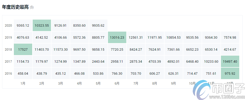Click the ($) unit indicator beside title
The image size is (245, 100).
tap(32, 7)
